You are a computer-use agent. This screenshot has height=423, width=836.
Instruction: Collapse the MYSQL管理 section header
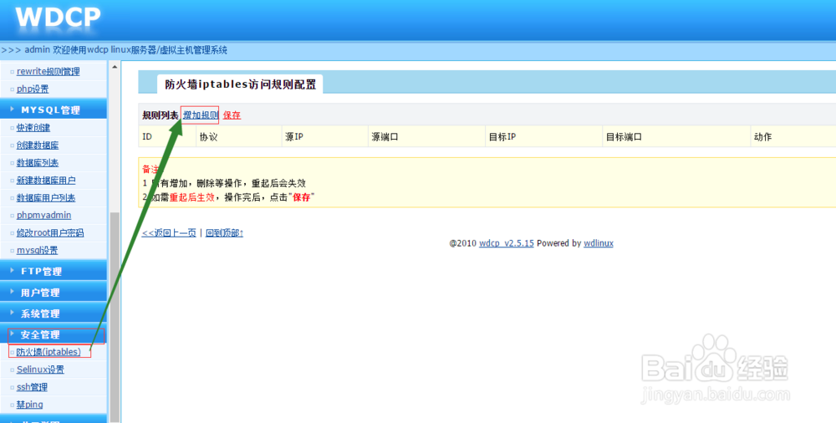click(54, 110)
